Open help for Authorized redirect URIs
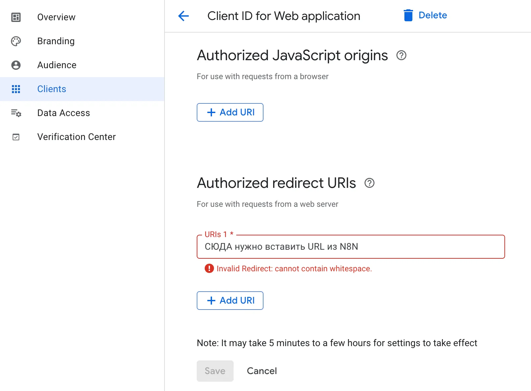This screenshot has width=531, height=391. pos(370,183)
